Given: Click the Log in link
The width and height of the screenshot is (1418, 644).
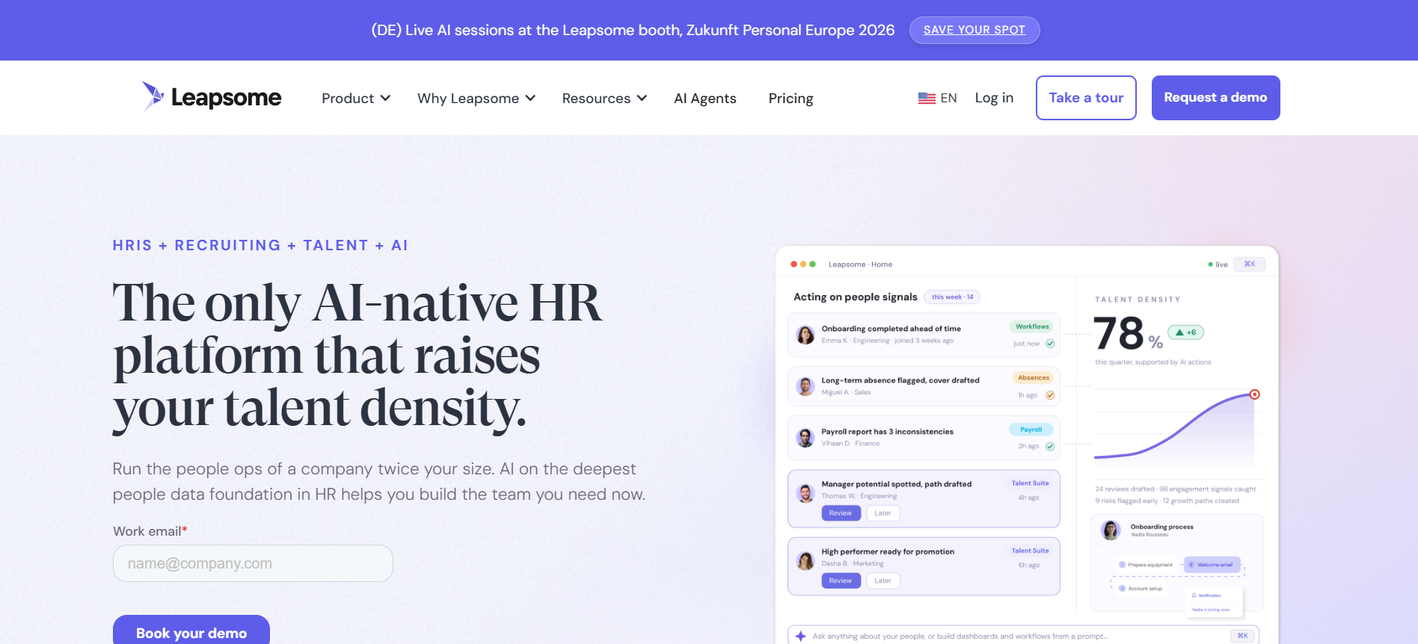Looking at the screenshot, I should 994,98.
